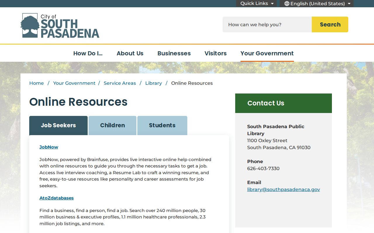Click the Online Resources breadcrumb text
The width and height of the screenshot is (374, 233).
(x=192, y=83)
